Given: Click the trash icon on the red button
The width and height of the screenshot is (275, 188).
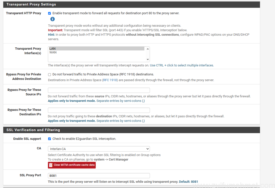Looking at the screenshot, I should point(51,165).
